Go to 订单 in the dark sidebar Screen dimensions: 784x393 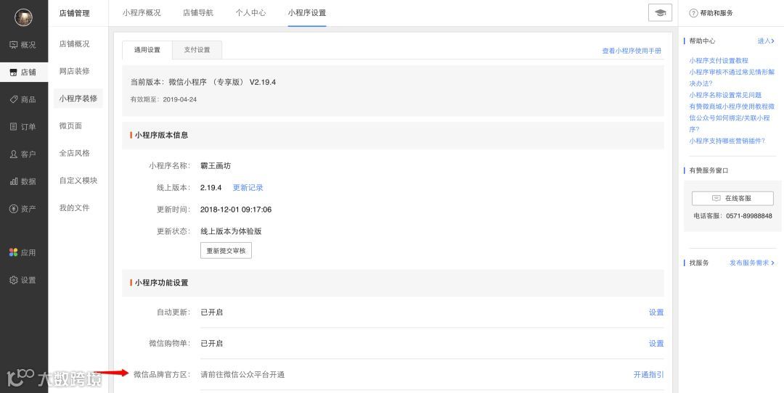[x=23, y=127]
